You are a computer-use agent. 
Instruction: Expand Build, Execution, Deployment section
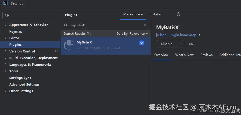(x=6, y=58)
